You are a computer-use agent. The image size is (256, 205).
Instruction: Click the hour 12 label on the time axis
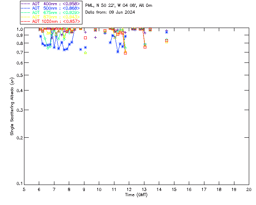tap(129, 189)
